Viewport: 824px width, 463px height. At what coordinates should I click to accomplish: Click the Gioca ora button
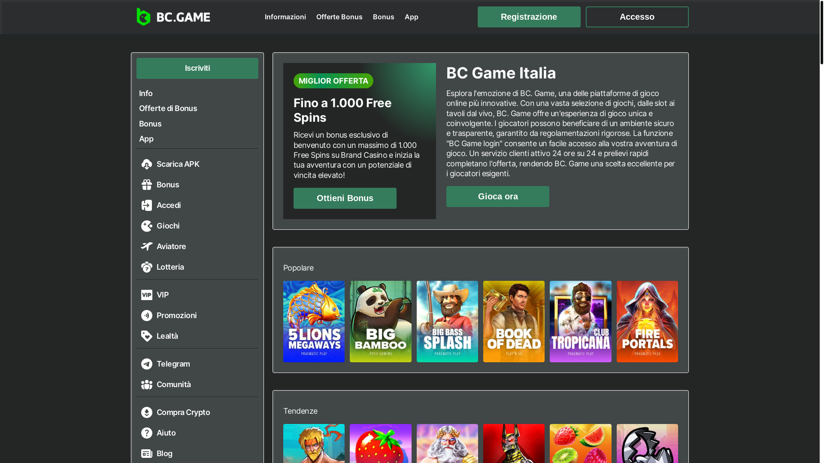point(498,196)
